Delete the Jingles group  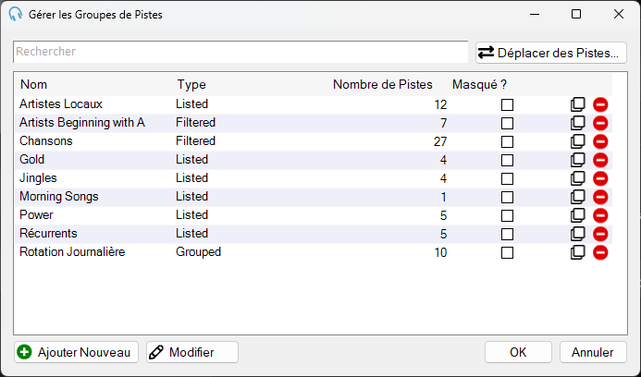coord(600,178)
